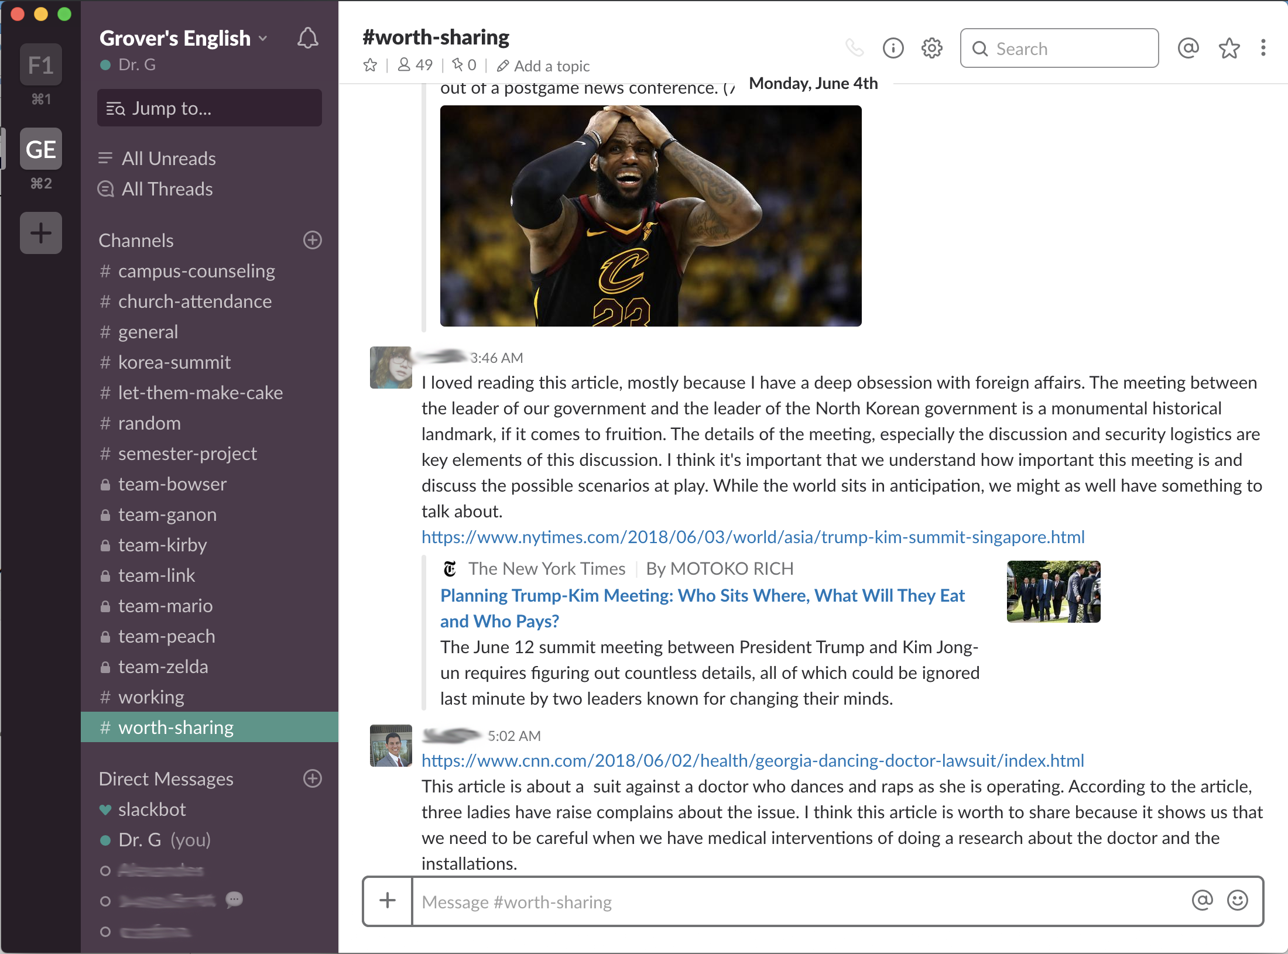1288x954 pixels.
Task: Insert mention via composer @ icon
Action: tap(1202, 900)
